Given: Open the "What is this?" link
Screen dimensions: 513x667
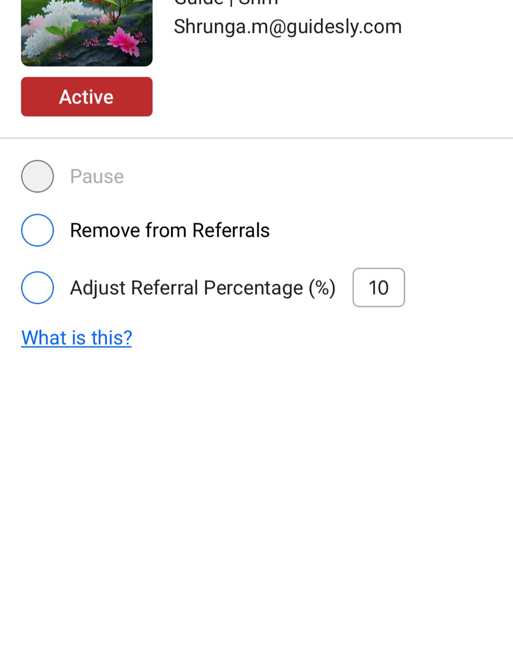Looking at the screenshot, I should click(x=76, y=338).
